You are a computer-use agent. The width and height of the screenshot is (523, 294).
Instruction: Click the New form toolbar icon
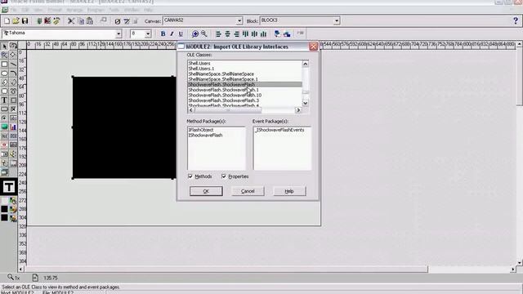7,21
